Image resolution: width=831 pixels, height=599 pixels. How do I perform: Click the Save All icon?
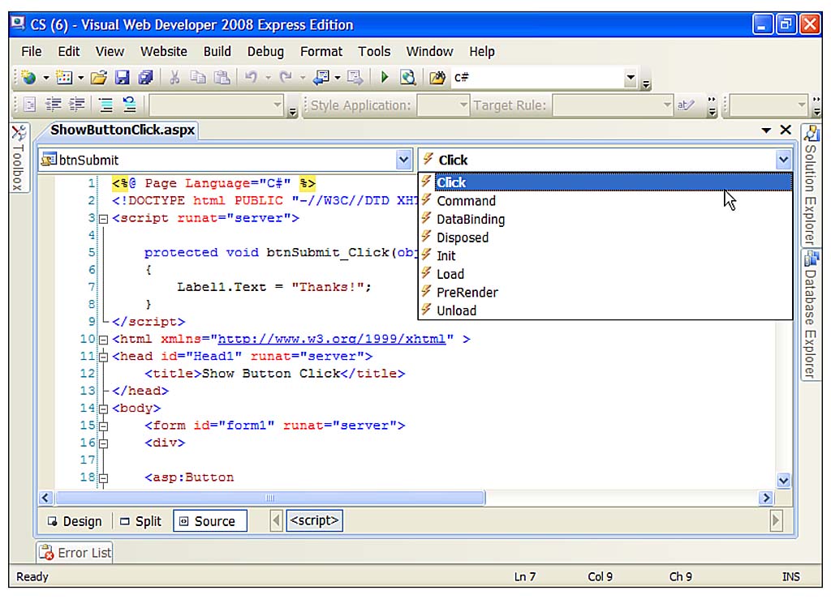(x=146, y=78)
